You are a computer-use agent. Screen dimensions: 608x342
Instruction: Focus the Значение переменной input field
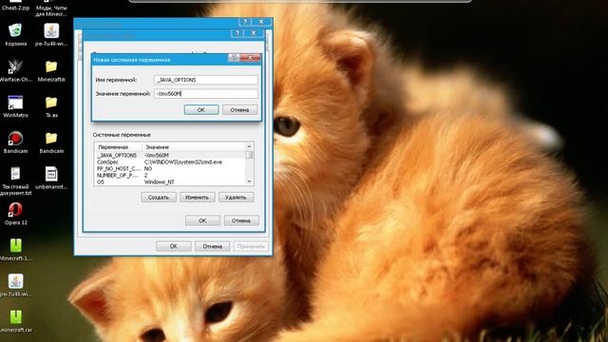coord(206,93)
